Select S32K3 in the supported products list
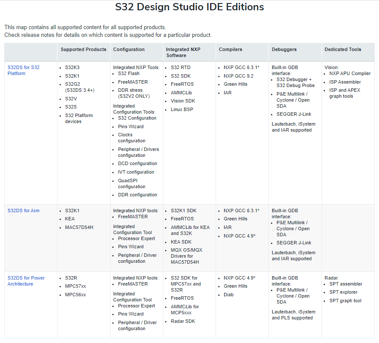 (x=72, y=67)
